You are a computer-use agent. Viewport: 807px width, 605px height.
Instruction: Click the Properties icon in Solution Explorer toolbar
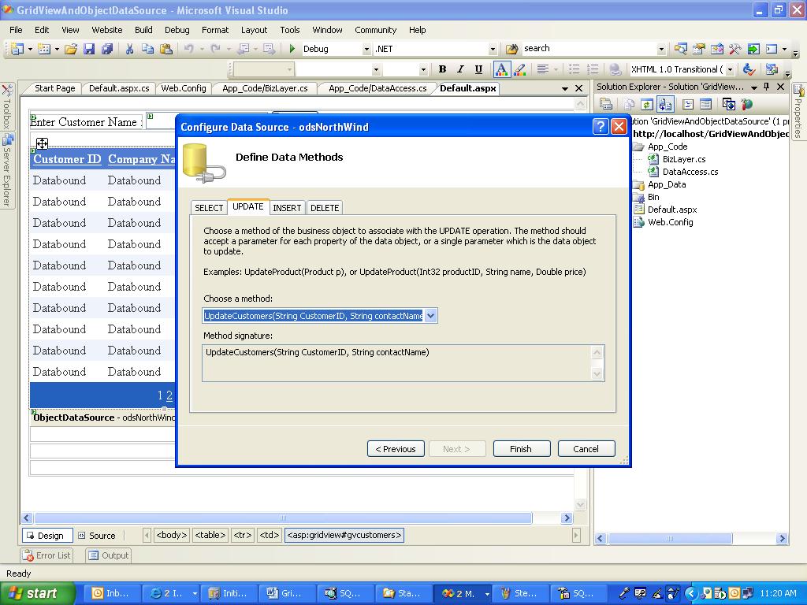[x=606, y=105]
